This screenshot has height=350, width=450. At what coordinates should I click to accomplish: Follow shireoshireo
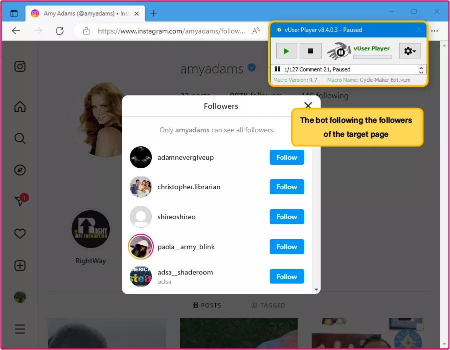287,217
